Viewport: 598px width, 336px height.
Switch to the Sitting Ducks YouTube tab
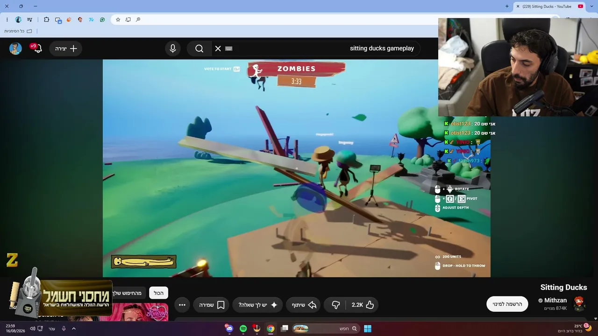(550, 7)
